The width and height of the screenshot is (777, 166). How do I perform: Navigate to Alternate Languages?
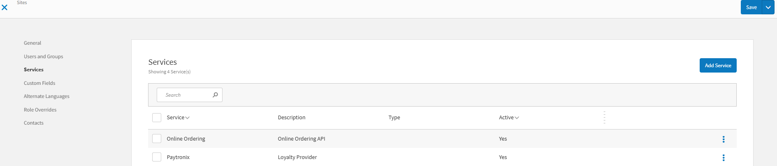(46, 96)
